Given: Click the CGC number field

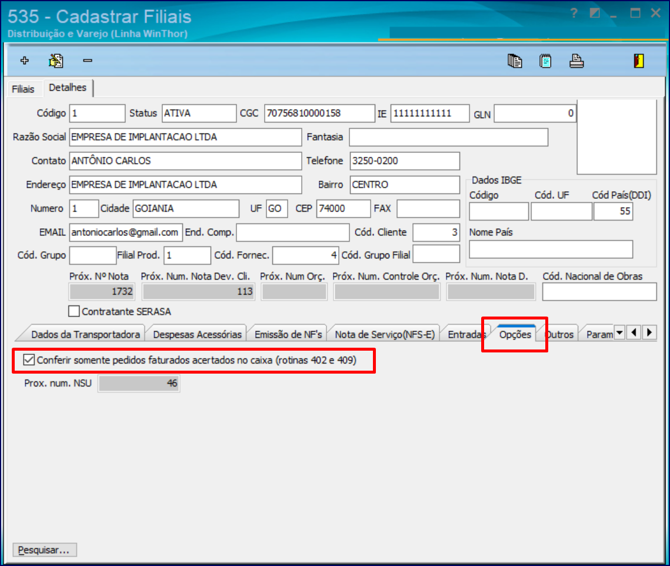Looking at the screenshot, I should coord(319,114).
